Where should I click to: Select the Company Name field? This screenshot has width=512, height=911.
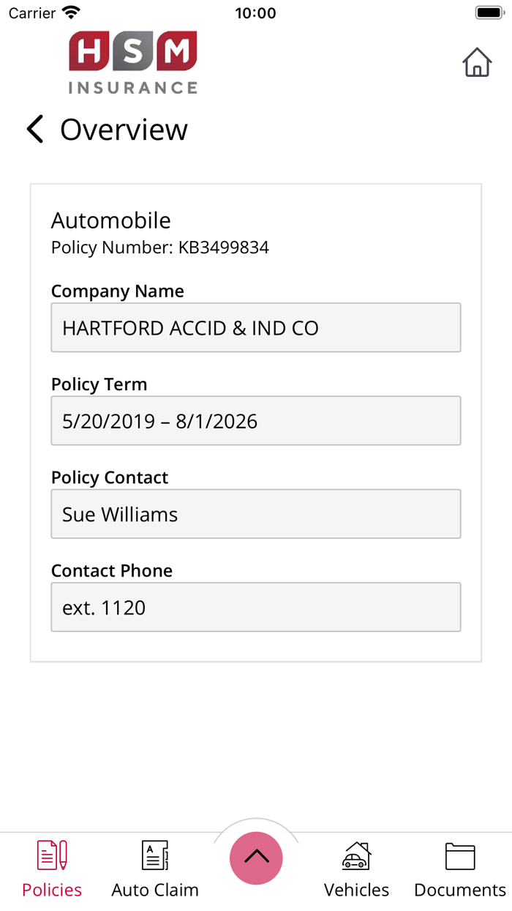point(256,327)
